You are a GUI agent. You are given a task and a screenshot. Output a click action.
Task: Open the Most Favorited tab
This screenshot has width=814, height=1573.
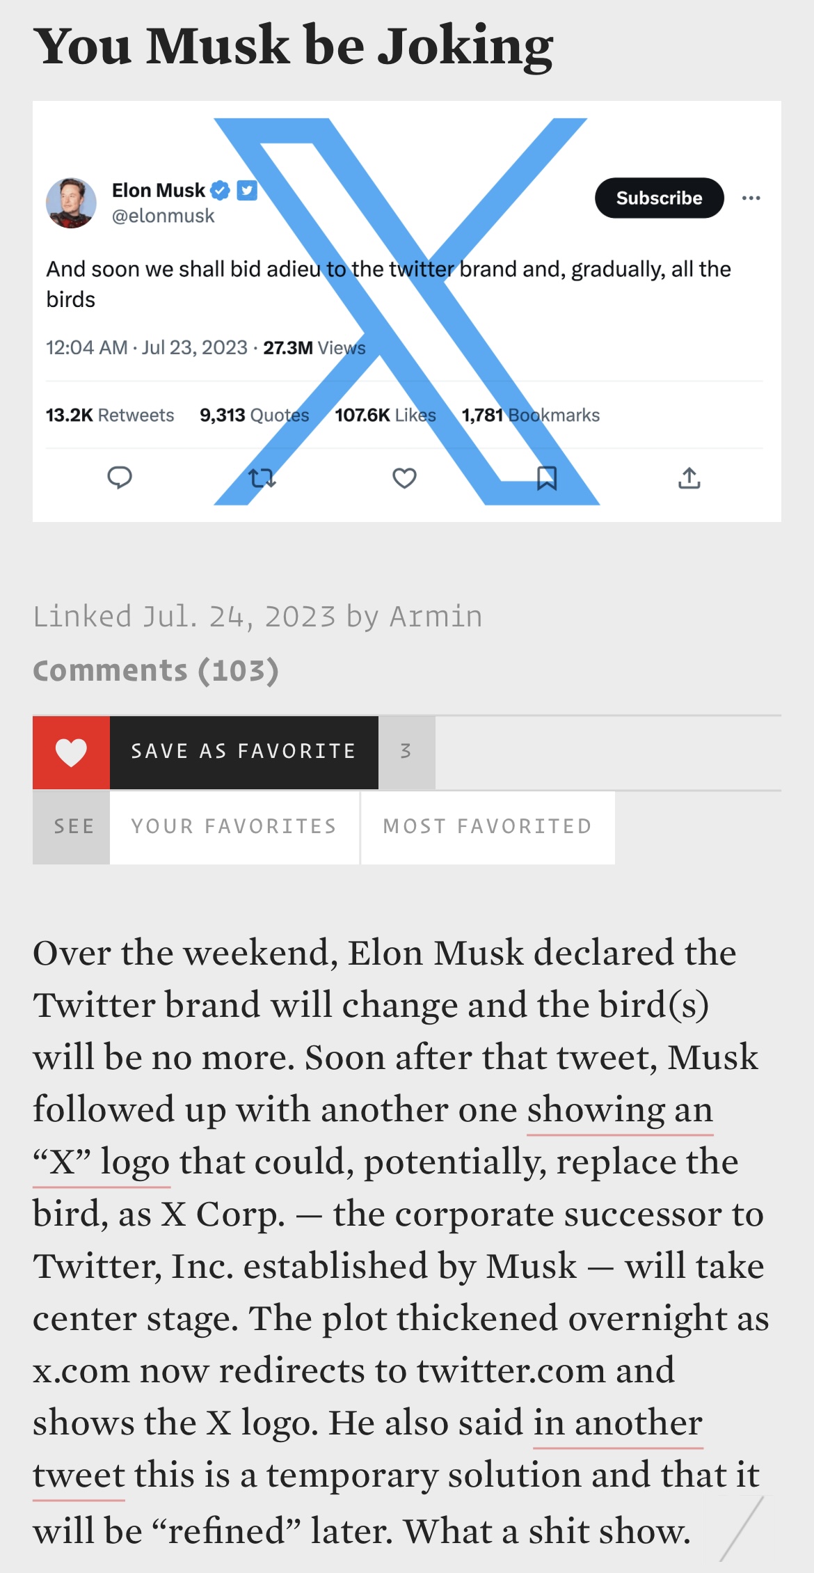[x=488, y=827]
